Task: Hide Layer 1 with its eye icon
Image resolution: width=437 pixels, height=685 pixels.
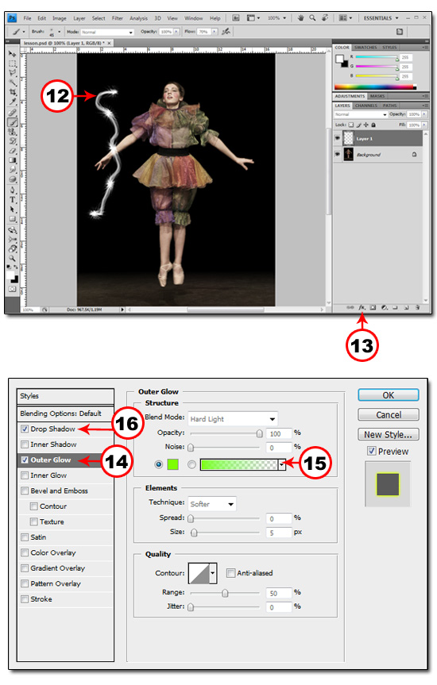Action: pos(337,138)
